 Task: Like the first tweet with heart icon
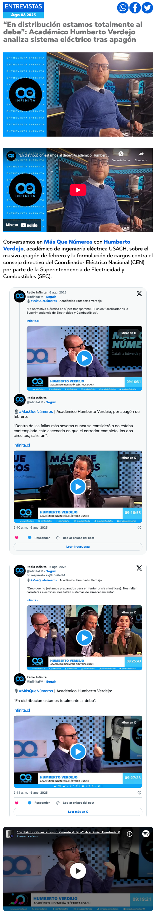(16, 538)
